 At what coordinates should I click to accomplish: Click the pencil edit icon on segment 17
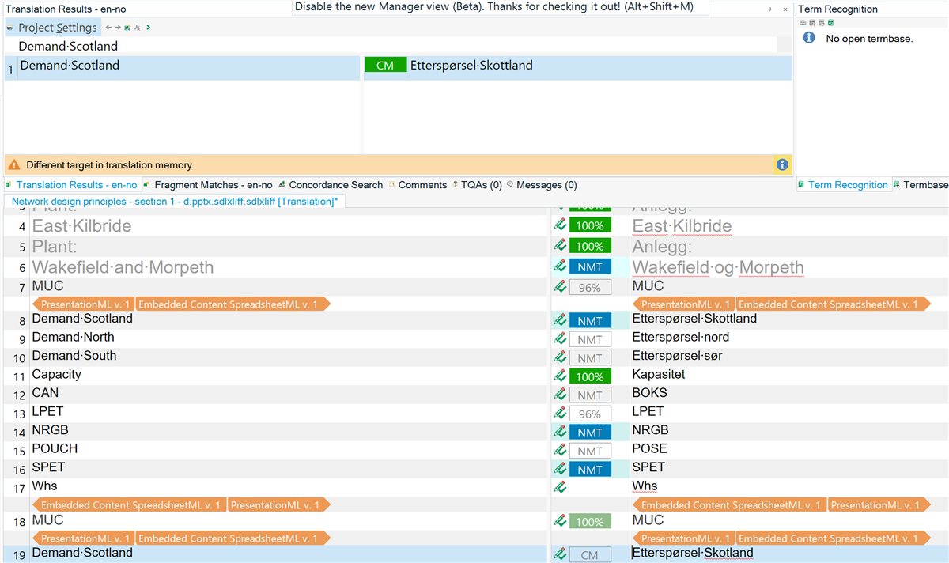(x=561, y=486)
